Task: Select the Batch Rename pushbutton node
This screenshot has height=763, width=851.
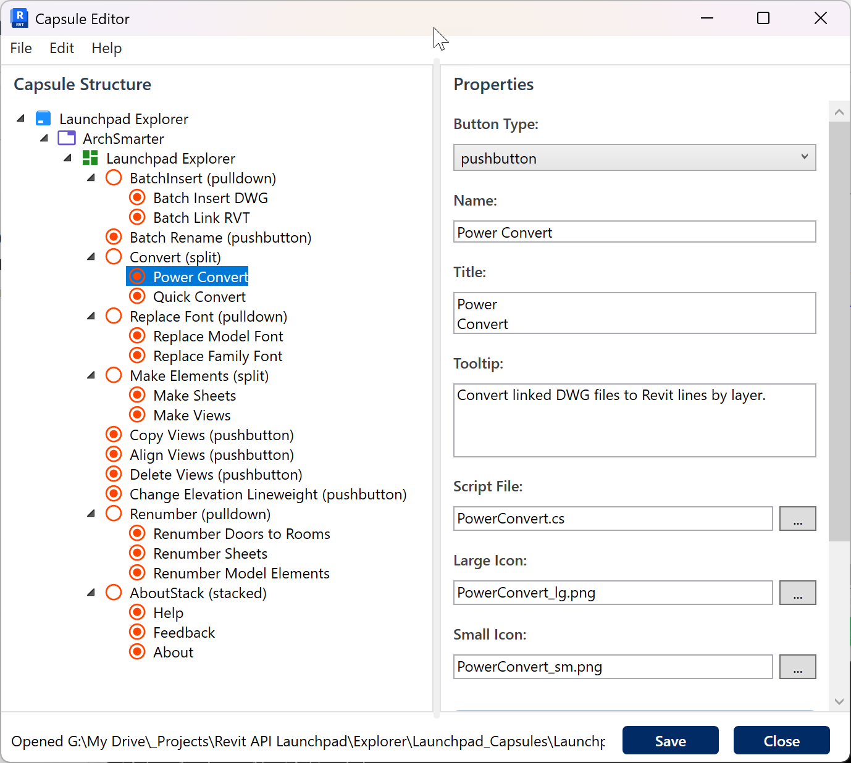Action: click(x=220, y=238)
